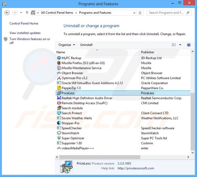Open the Organize dropdown menu
Screen dimensions: 197x177
(67, 45)
